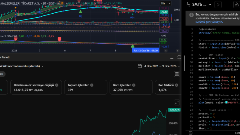This screenshot has height=135, width=240.
Task: Show info for Maksimum öz sermaye düşüşü
Action: pyautogui.click(x=57, y=85)
